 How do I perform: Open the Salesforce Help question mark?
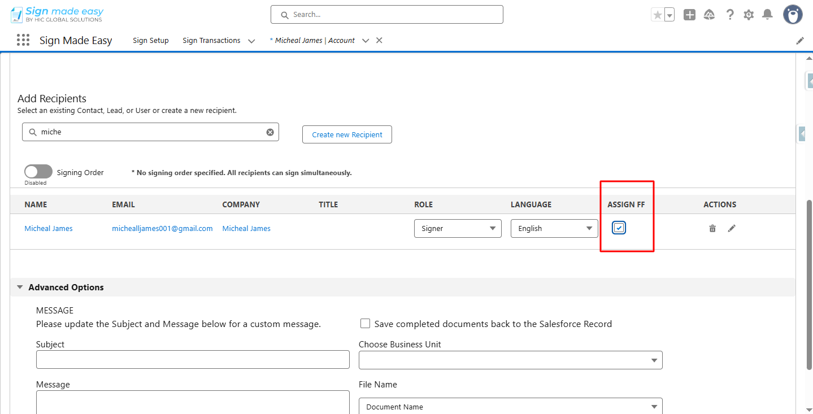730,15
